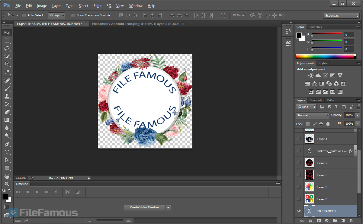Open the Opacity slider dropdown arrow
This screenshot has height=224, width=363.
tap(358, 115)
